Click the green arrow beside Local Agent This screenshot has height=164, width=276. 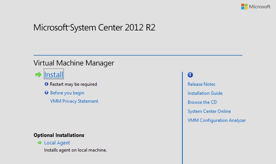[x=39, y=143]
